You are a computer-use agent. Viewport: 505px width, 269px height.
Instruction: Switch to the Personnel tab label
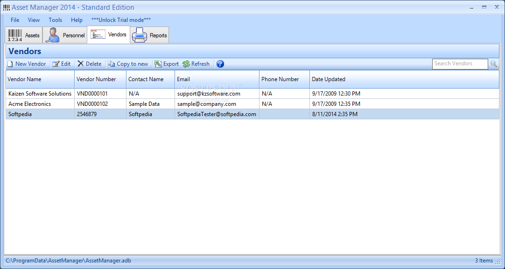click(x=74, y=35)
